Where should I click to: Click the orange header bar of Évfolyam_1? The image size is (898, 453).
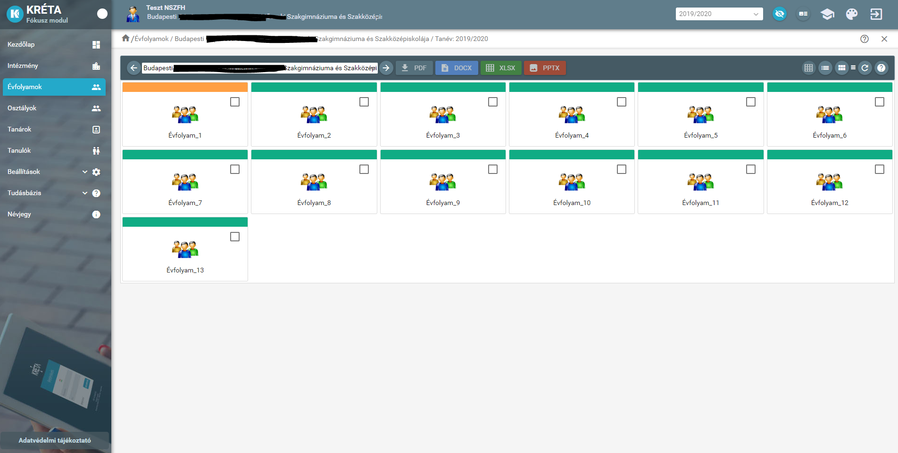tap(185, 87)
